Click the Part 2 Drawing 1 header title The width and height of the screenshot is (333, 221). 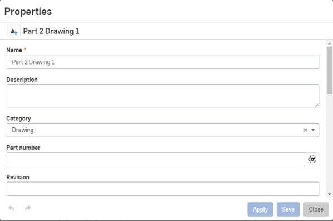[51, 31]
